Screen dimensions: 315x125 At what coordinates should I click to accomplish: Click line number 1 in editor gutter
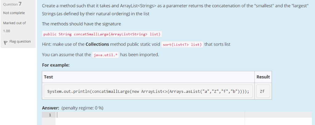click(x=50, y=115)
